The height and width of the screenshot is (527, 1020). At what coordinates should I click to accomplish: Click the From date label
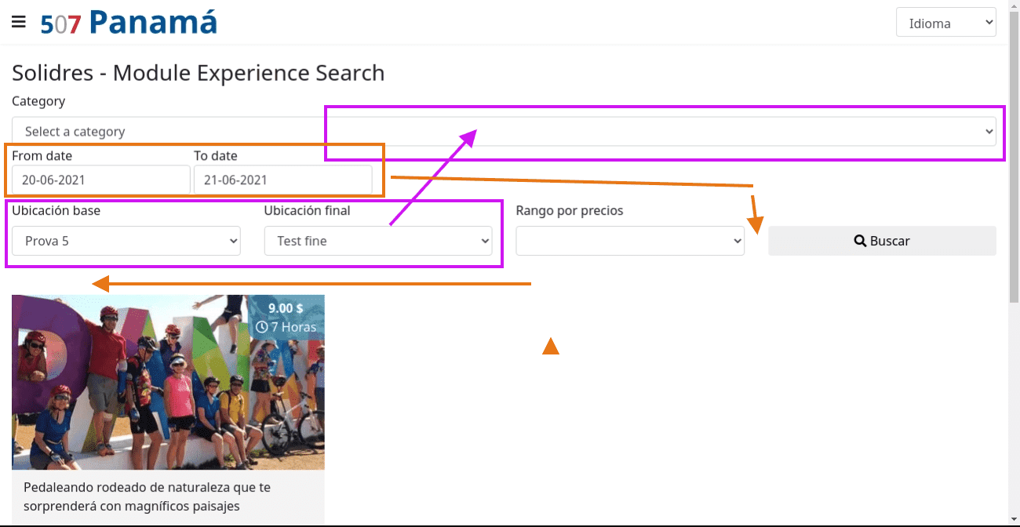tap(42, 156)
